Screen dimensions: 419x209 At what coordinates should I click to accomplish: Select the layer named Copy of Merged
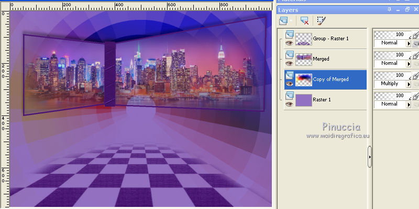[x=331, y=79]
